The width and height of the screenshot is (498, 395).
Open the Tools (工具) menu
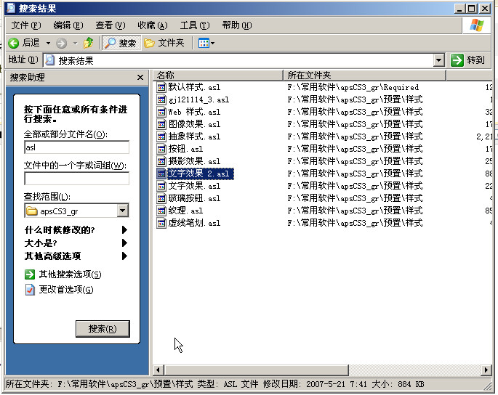194,25
